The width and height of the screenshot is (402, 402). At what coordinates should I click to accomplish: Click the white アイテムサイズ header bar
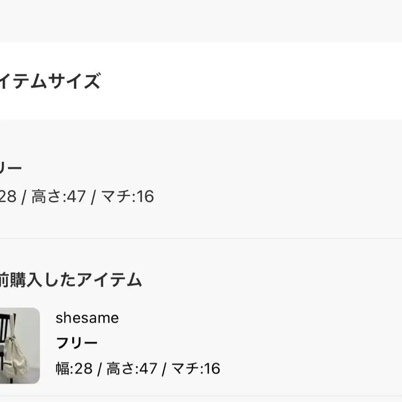201,81
